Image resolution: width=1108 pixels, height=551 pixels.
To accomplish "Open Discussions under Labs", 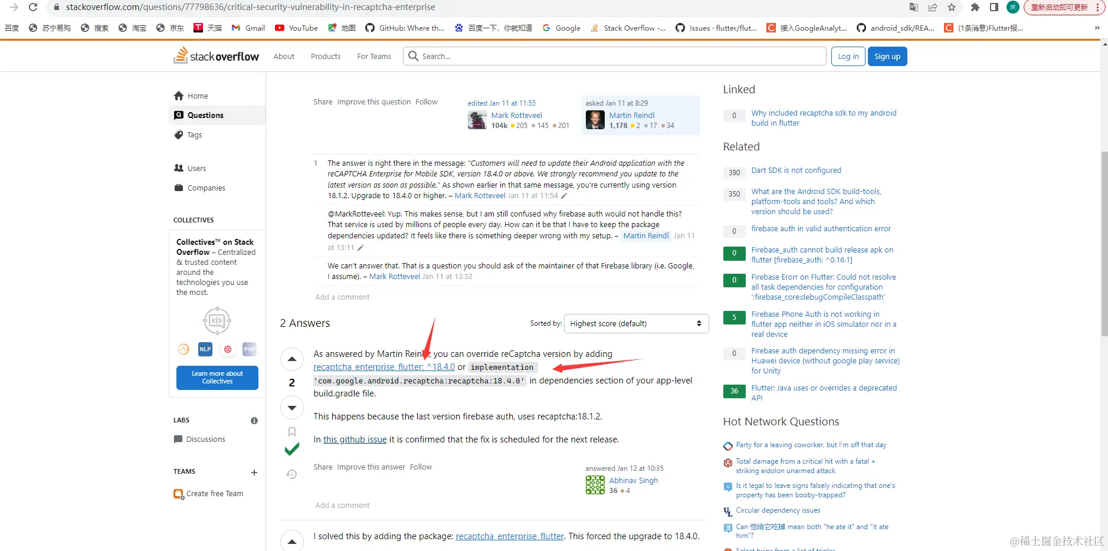I will (x=199, y=439).
